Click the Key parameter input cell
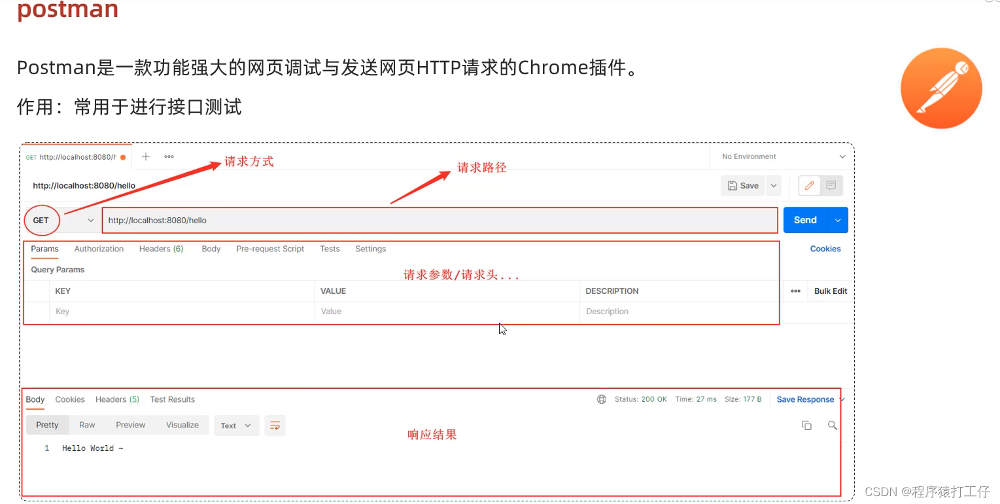 tap(182, 312)
